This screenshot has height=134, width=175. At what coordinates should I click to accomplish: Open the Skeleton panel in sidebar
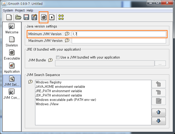click(12, 42)
